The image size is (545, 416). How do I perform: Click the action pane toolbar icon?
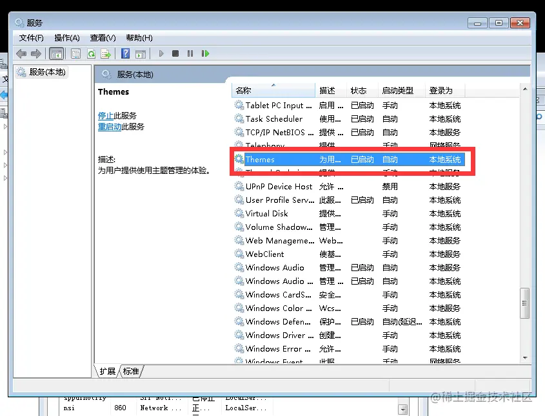point(141,54)
